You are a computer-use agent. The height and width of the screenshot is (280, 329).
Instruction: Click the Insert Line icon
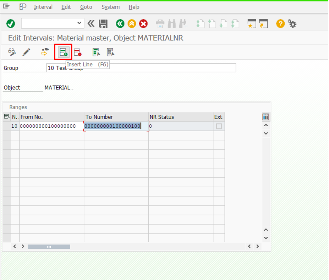pos(63,53)
